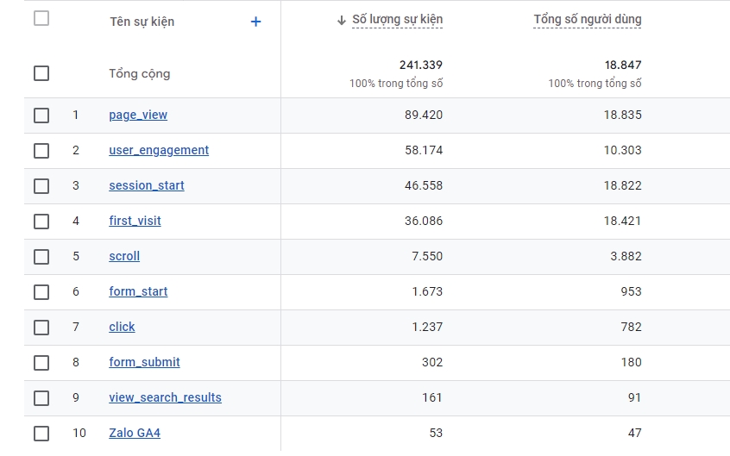Click the Tên sự kiện column header
The width and height of the screenshot is (730, 456).
(142, 22)
